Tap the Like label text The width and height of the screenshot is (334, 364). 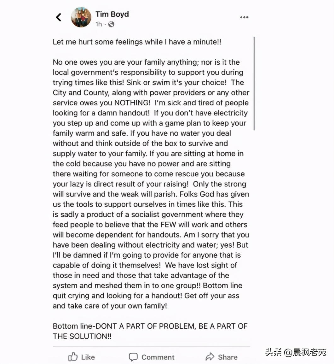[x=88, y=357]
